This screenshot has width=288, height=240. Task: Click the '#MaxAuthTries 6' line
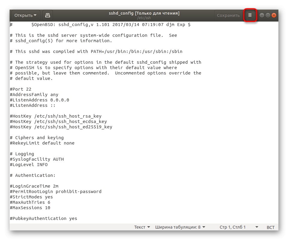point(30,202)
